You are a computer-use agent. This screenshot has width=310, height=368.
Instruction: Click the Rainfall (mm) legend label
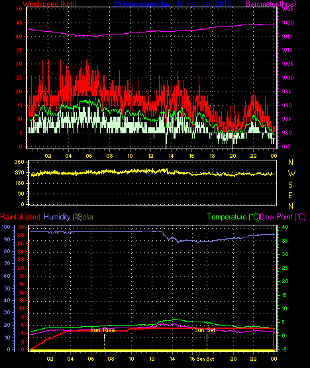20,217
